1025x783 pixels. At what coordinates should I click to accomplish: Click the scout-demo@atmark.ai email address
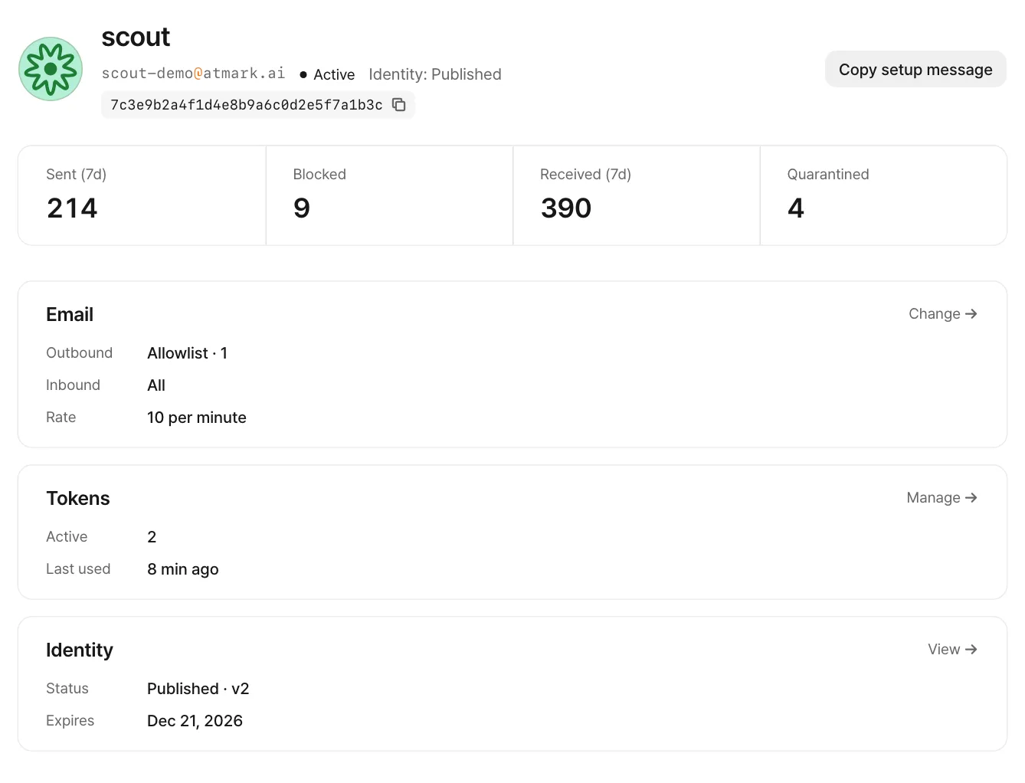193,74
